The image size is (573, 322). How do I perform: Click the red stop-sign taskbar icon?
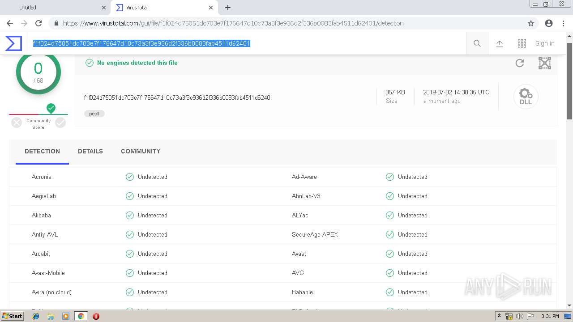click(x=96, y=316)
